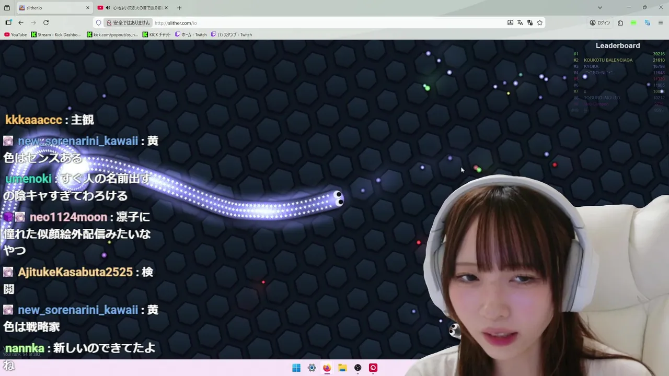Mute the audio icon on YouTube tab
This screenshot has width=669, height=376.
click(108, 8)
